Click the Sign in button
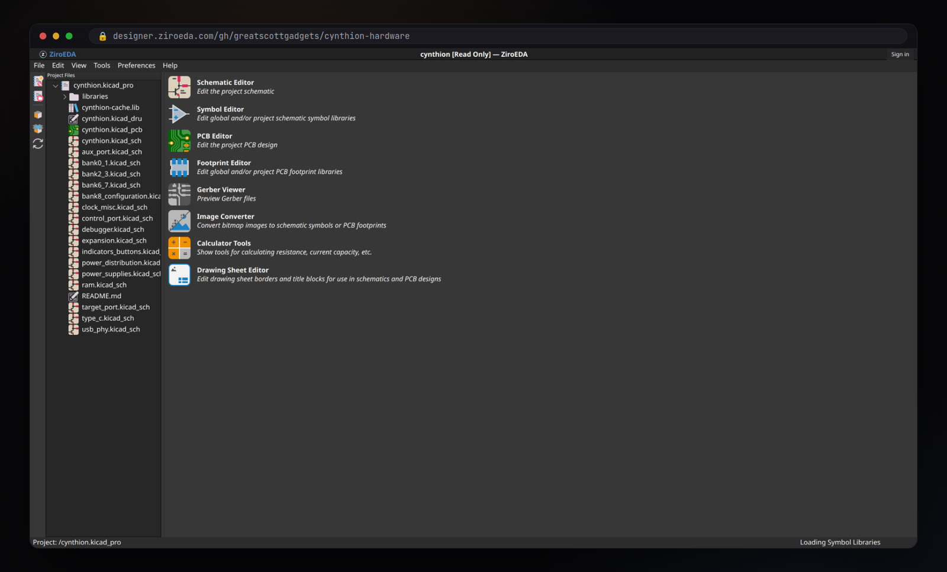947x572 pixels. [x=900, y=54]
